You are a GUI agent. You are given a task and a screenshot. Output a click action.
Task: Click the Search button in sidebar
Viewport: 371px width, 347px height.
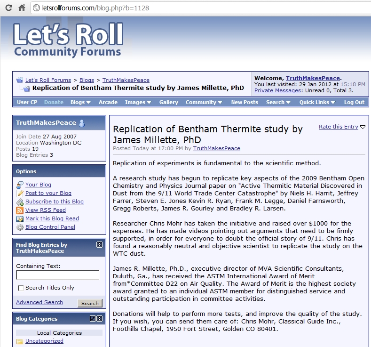point(90,303)
